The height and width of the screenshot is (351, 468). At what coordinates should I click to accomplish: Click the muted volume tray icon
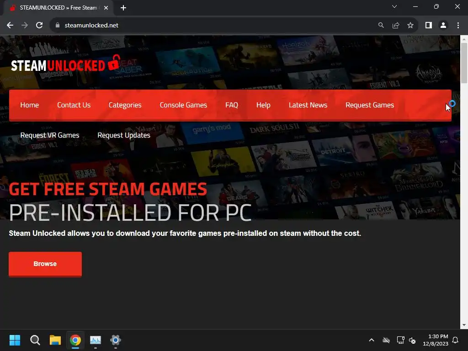point(413,340)
